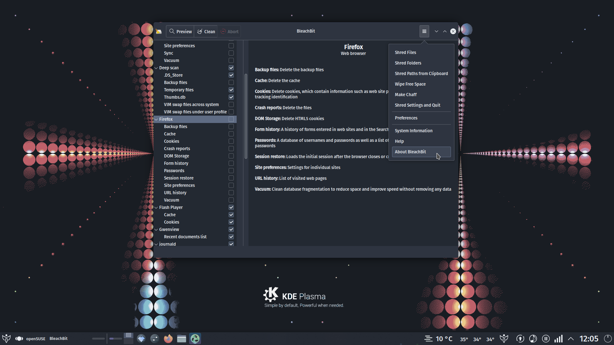
Task: Choose Shred Paths from Clipboard
Action: (x=421, y=73)
